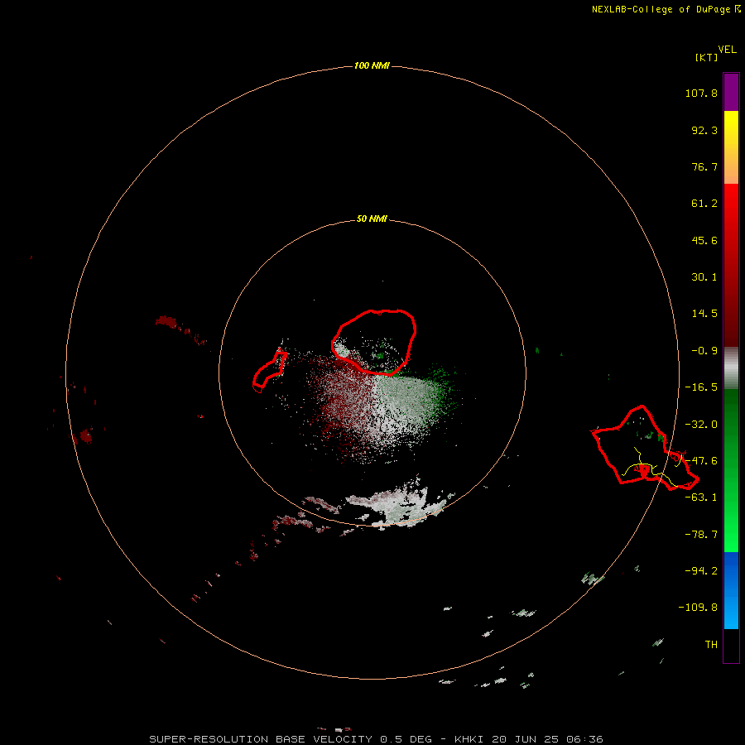Click the small elongated island outline west of center

pyautogui.click(x=269, y=371)
